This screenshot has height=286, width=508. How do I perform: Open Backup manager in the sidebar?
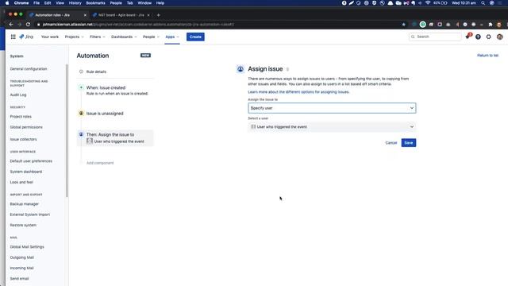coord(25,204)
